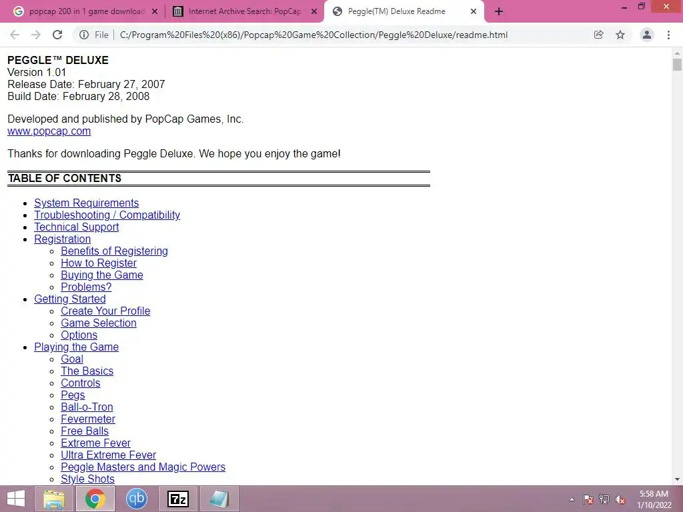Click the Free Balls link

click(x=85, y=431)
